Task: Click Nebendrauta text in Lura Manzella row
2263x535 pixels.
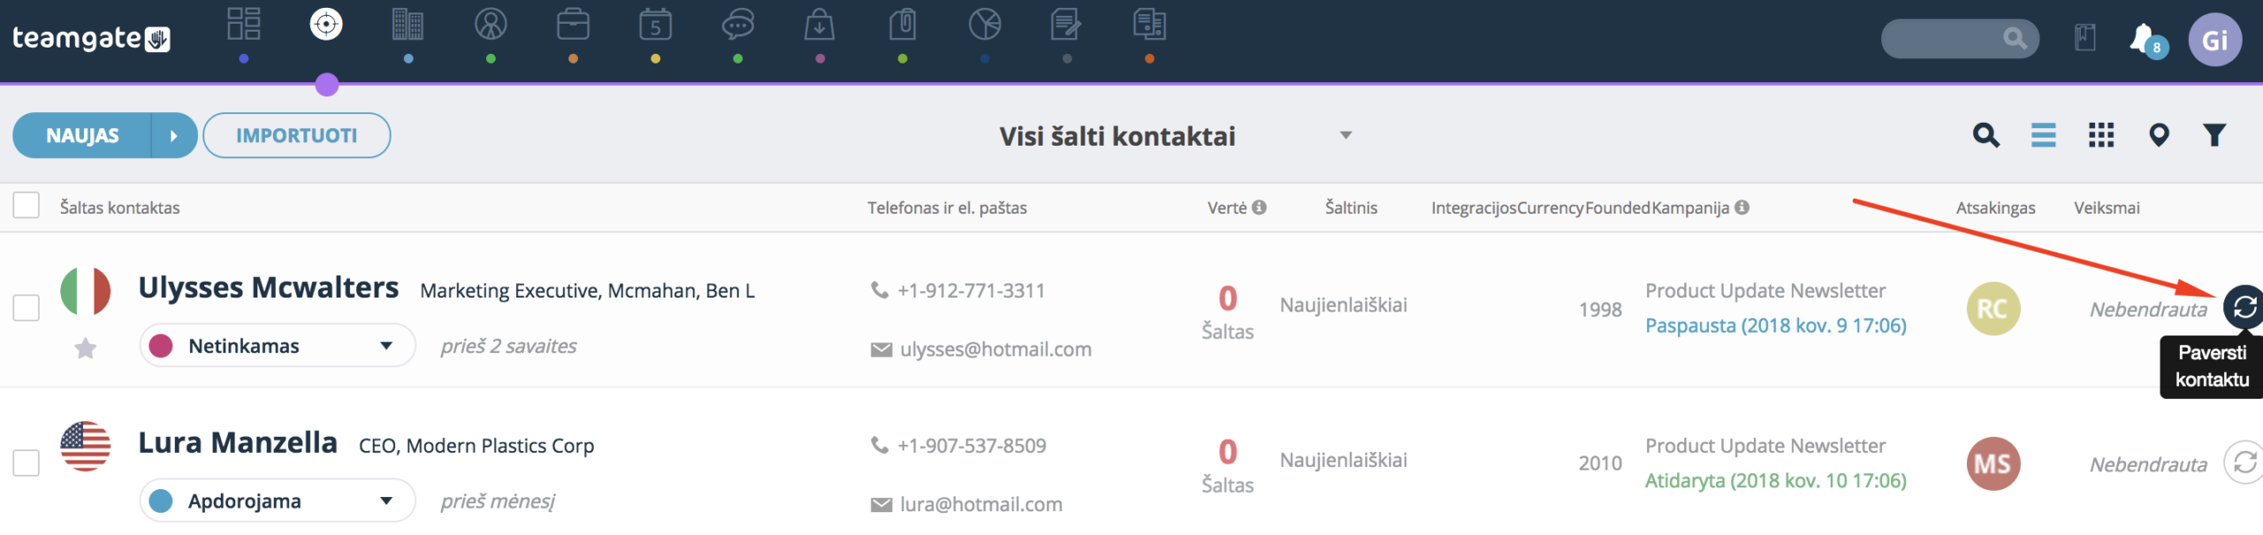Action: 2148,464
